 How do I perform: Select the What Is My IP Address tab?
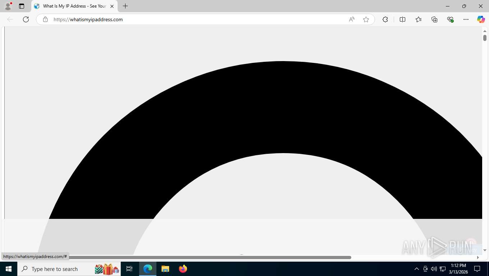74,6
